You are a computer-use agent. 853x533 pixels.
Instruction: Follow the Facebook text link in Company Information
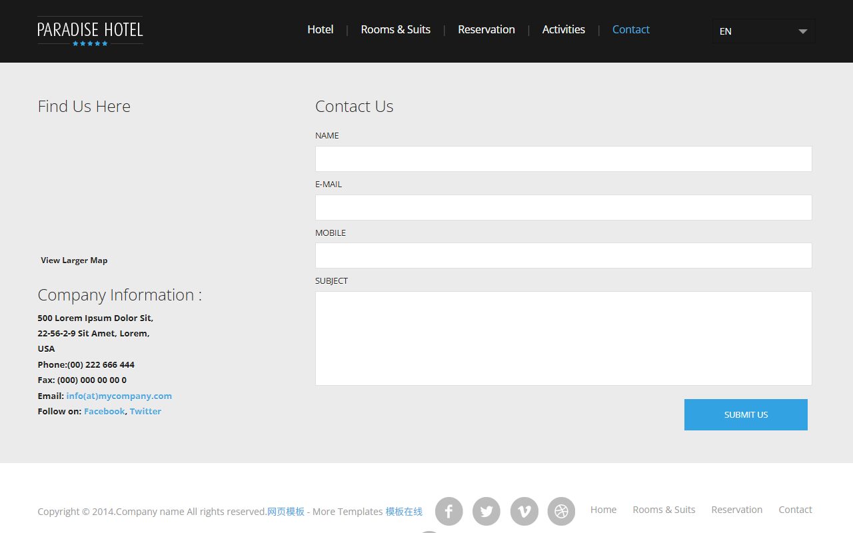click(105, 411)
